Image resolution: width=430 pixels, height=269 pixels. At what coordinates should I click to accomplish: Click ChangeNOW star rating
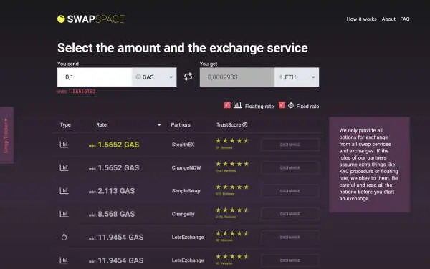click(x=232, y=164)
